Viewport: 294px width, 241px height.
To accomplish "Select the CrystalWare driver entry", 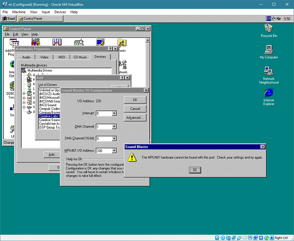I will tap(49, 124).
